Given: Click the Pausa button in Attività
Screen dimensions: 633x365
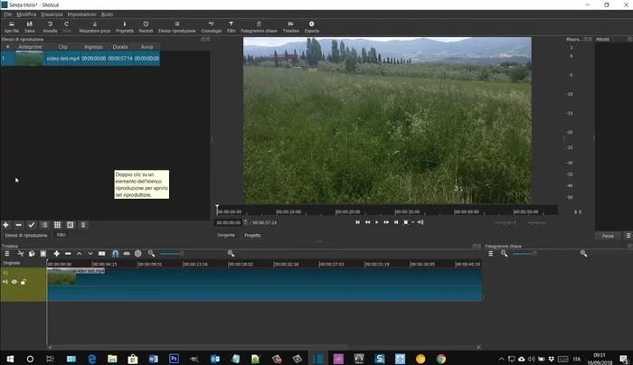Looking at the screenshot, I should (x=608, y=236).
